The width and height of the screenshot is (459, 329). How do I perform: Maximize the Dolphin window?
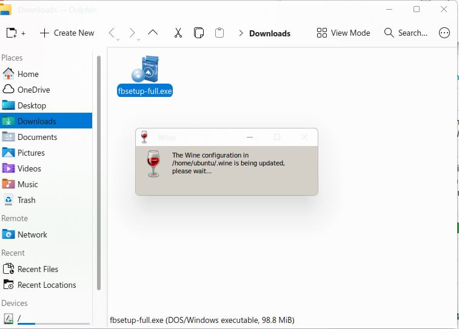(x=417, y=9)
